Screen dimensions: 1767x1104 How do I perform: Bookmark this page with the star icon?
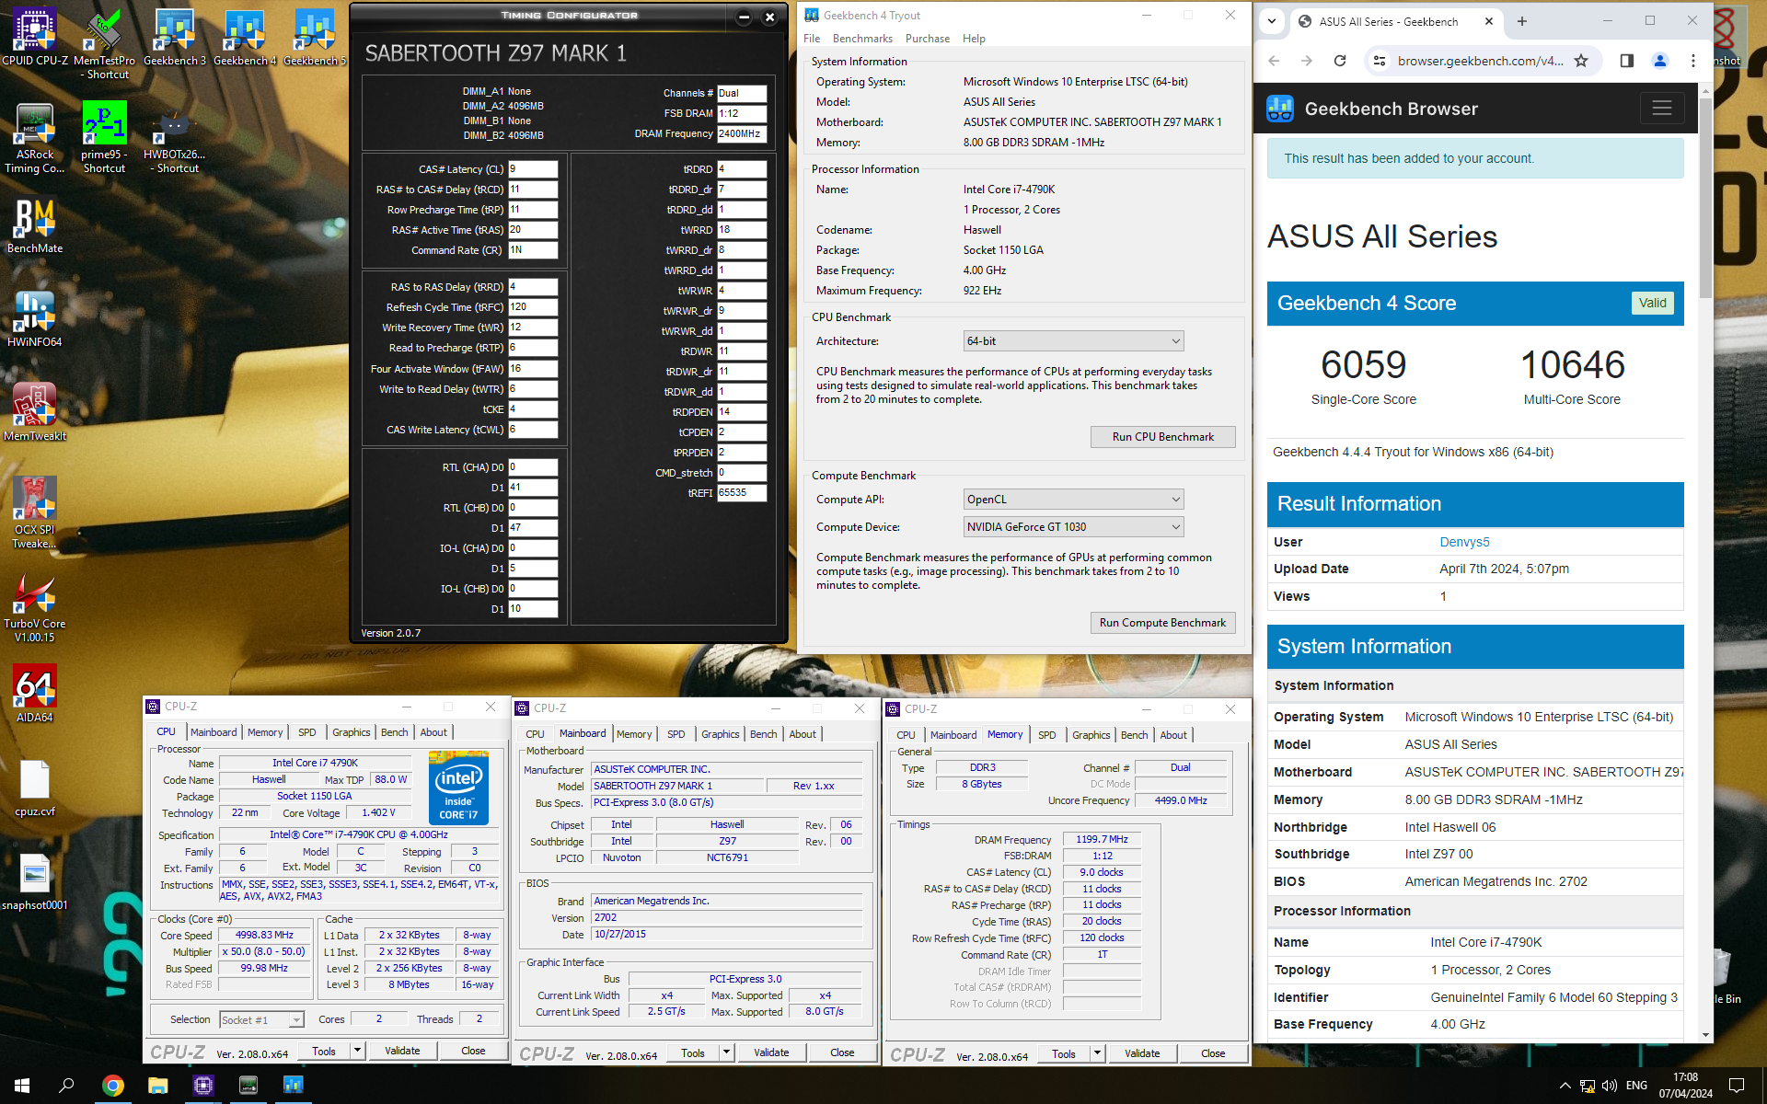[x=1581, y=61]
